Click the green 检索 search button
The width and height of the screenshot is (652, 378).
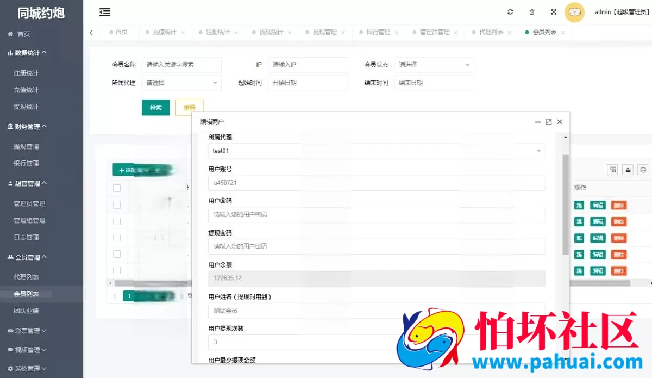pos(156,107)
